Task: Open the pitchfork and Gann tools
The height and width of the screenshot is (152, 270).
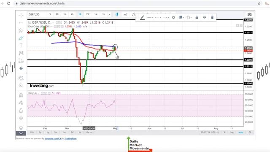Action: [21, 30]
